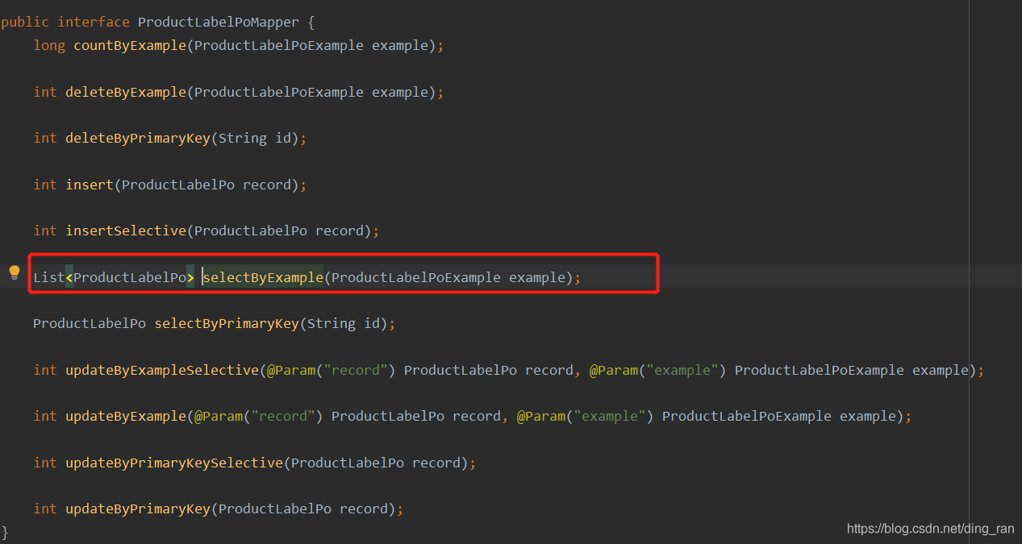Click the interface name ProductLabelPoMapper

(x=219, y=22)
